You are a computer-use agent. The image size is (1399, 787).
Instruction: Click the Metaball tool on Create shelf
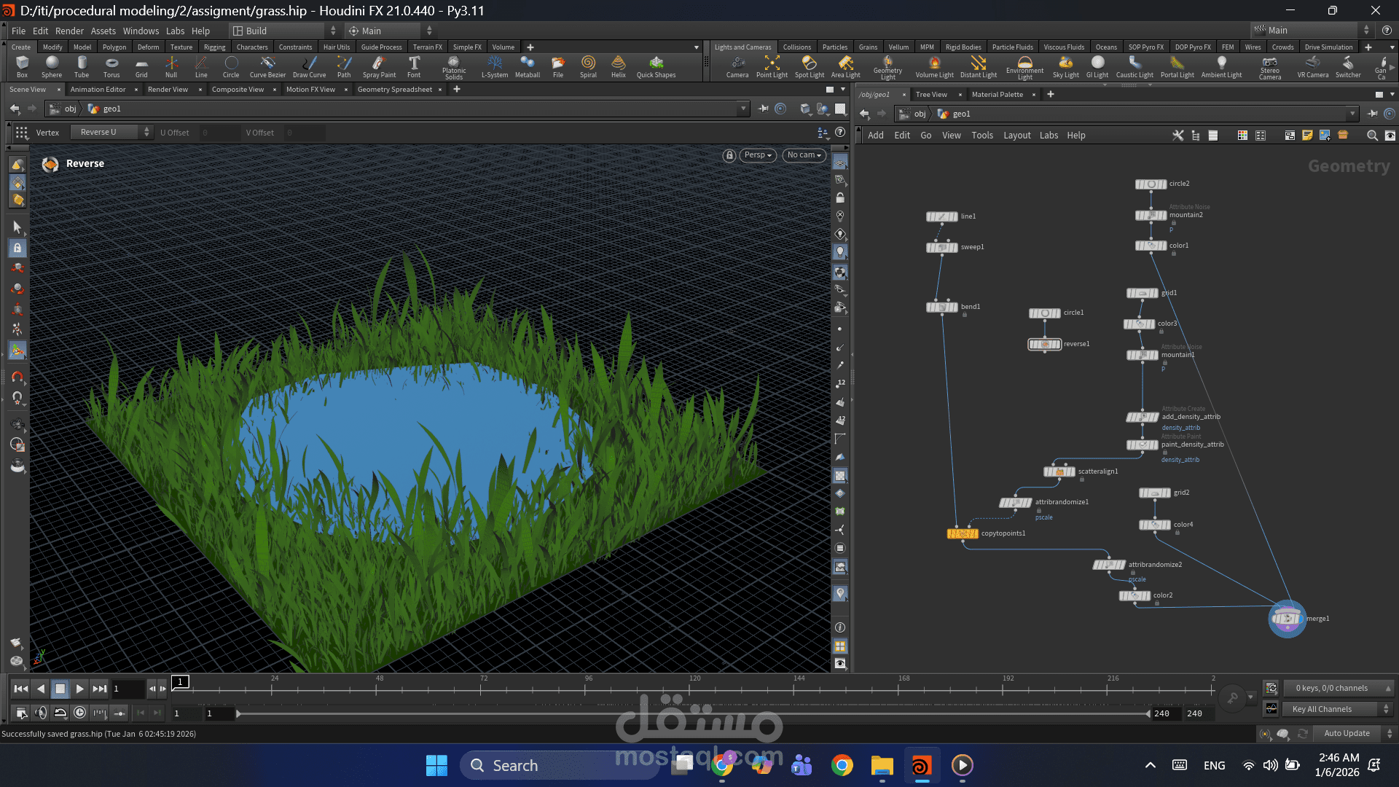pos(528,66)
